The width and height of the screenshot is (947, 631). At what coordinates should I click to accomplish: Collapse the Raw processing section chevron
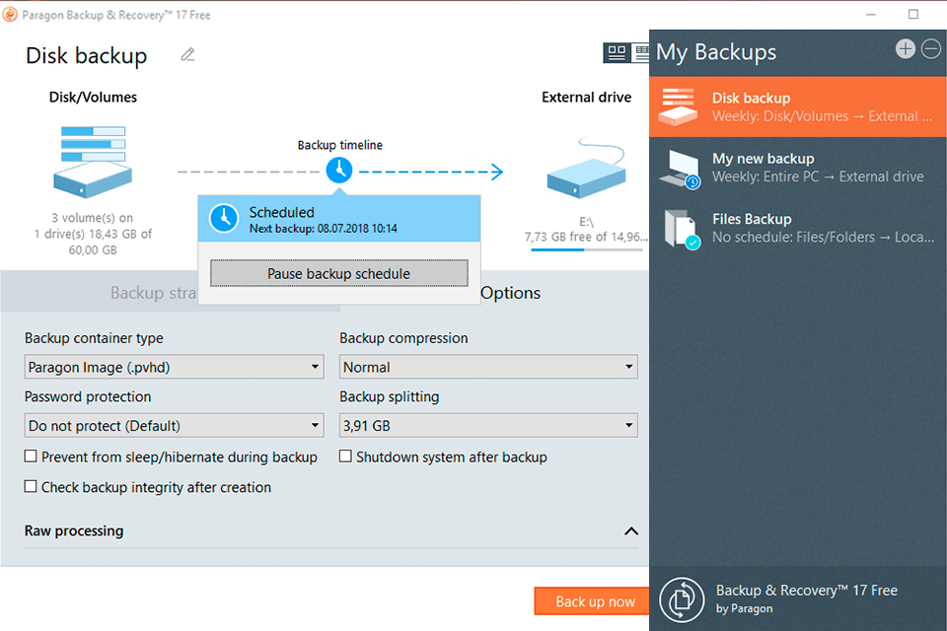tap(631, 531)
